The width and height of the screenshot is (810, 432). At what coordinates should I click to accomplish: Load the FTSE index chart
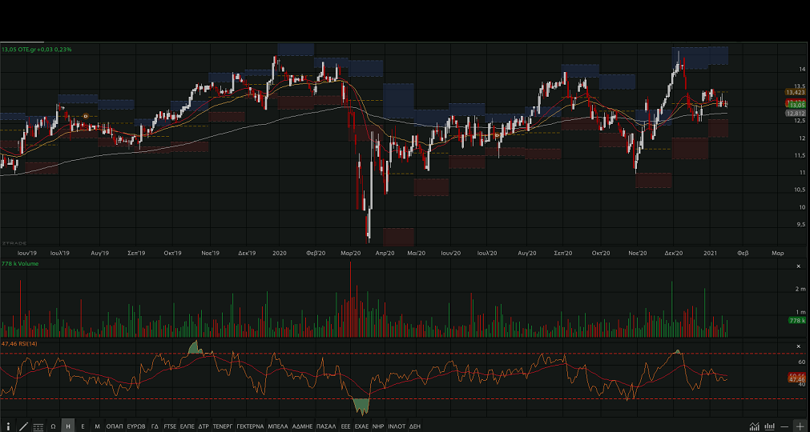click(170, 426)
